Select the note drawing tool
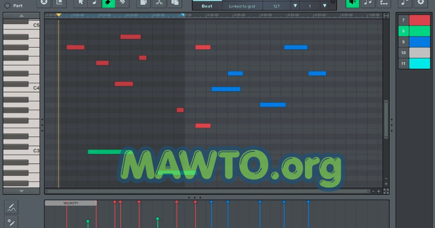The height and width of the screenshot is (228, 435). pyautogui.click(x=95, y=3)
